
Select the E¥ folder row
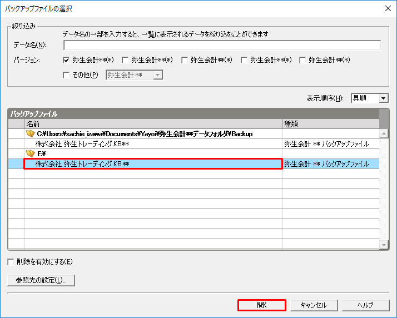coord(193,153)
